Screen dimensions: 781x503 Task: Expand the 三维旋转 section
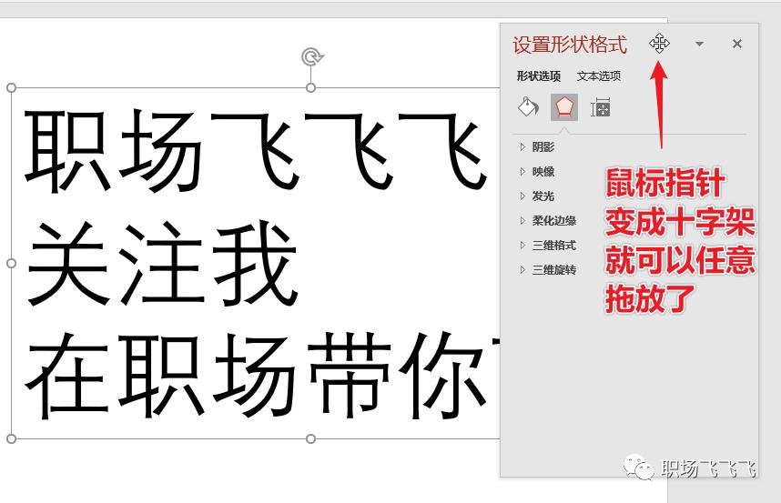click(553, 270)
